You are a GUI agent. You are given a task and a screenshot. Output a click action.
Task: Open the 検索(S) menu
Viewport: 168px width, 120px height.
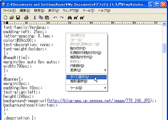click(x=39, y=10)
